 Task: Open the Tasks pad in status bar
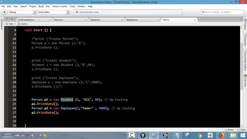pos(242,130)
